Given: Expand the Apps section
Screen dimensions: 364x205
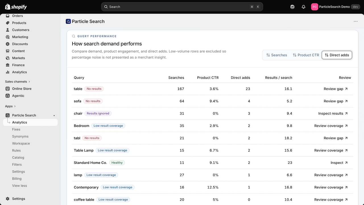Looking at the screenshot, I should 11,106.
